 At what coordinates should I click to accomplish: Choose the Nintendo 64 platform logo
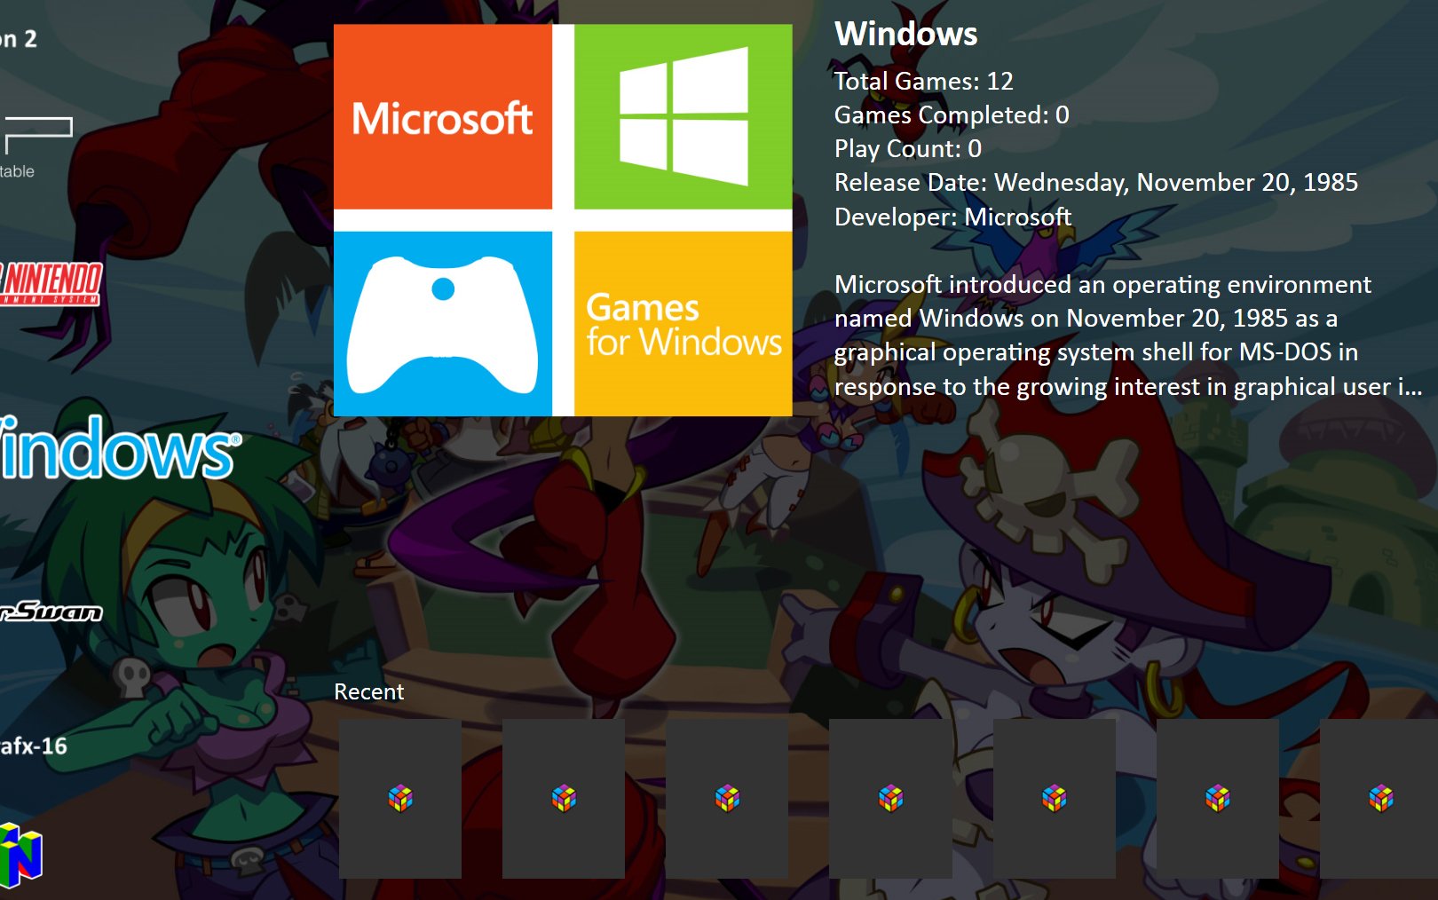[20, 855]
